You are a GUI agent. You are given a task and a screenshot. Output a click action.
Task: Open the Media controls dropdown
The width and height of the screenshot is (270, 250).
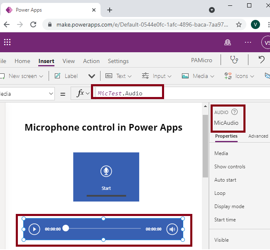[x=198, y=76]
